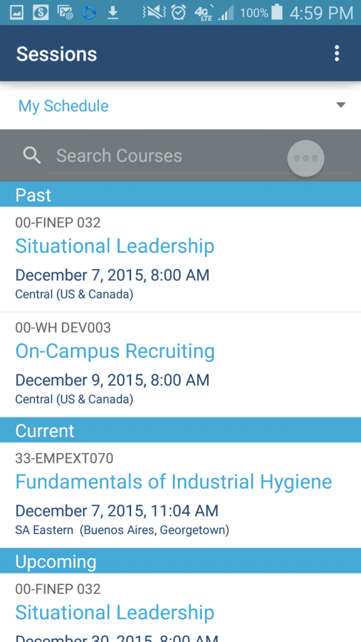Tap the circular options button beside search

coord(305,159)
